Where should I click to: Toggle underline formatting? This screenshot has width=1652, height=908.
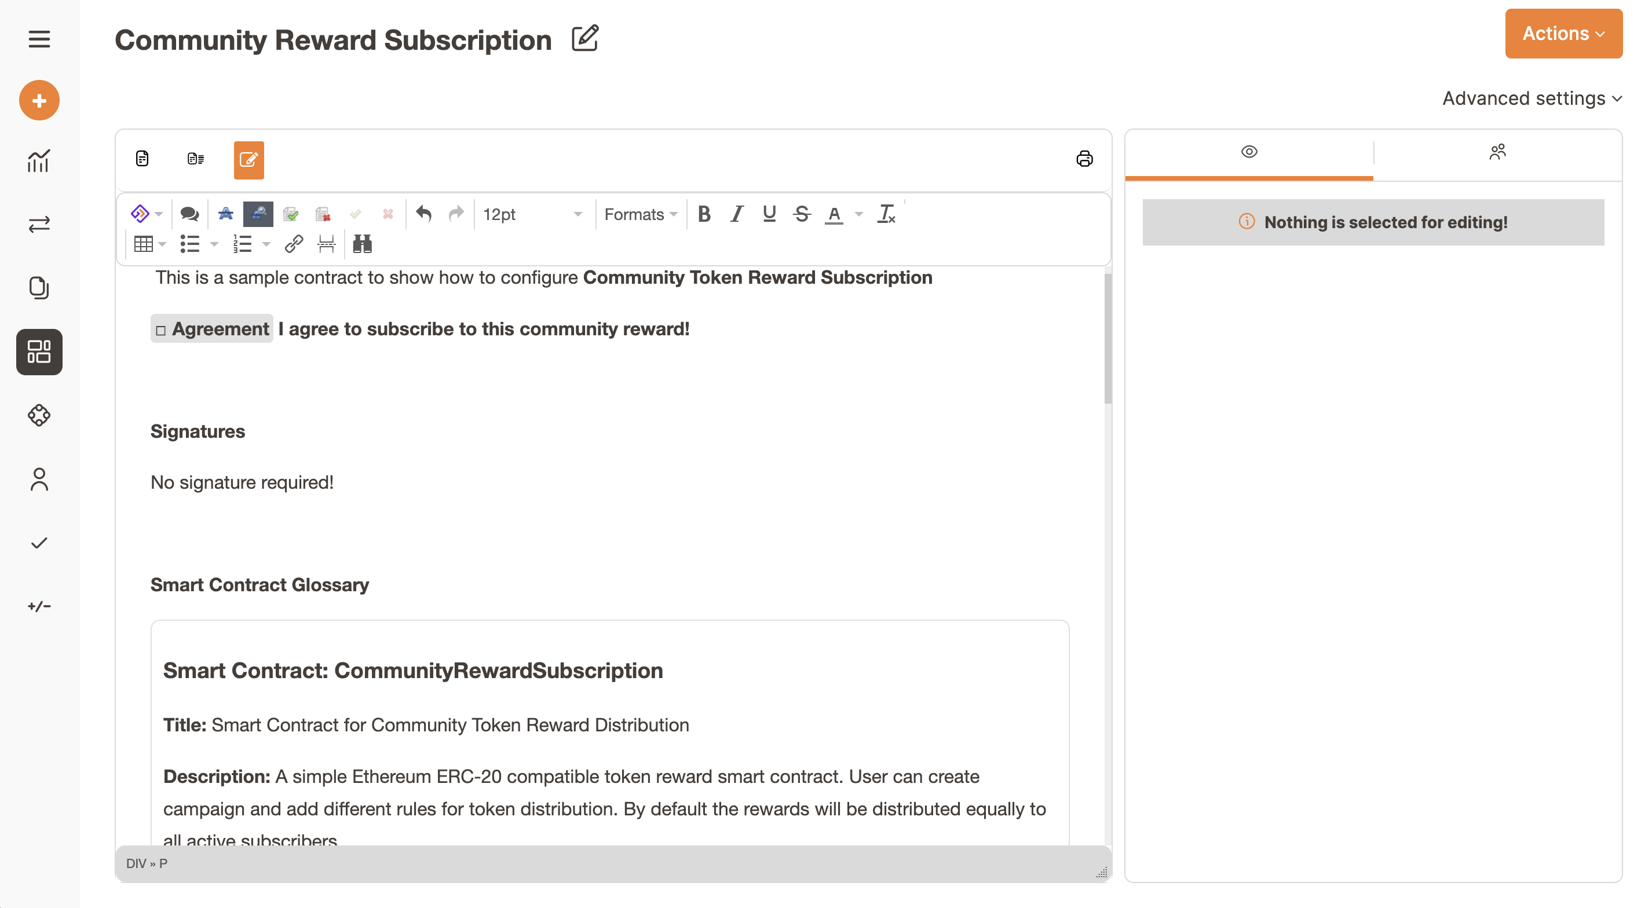click(x=770, y=214)
